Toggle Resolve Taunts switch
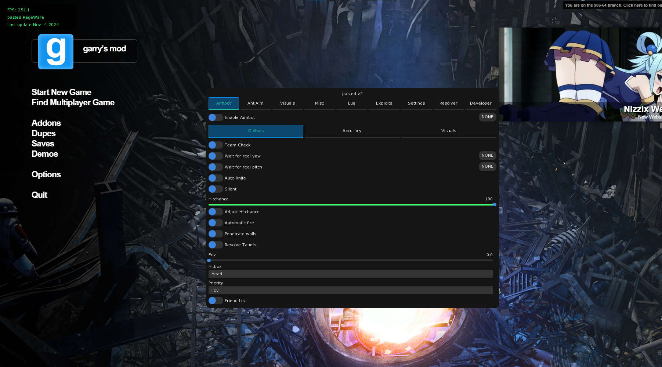The width and height of the screenshot is (662, 367). [x=216, y=245]
